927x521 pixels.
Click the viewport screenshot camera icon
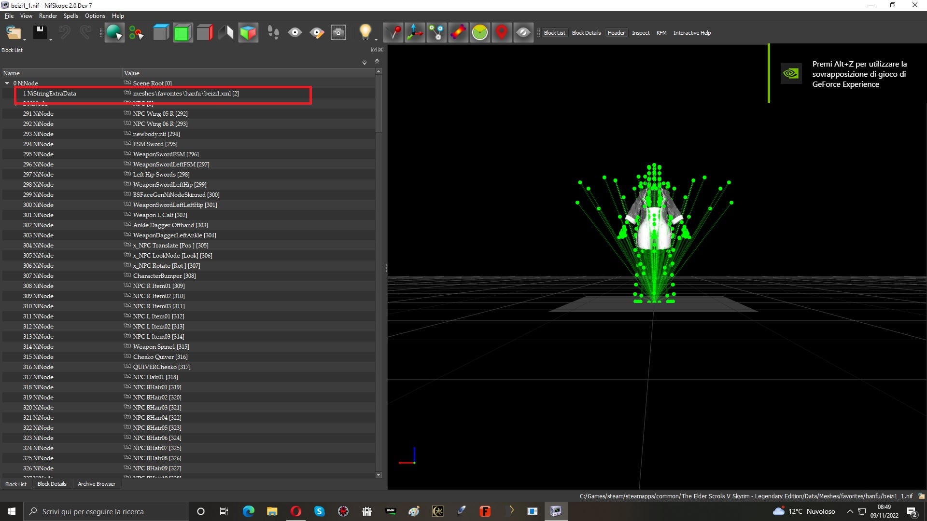(x=338, y=33)
